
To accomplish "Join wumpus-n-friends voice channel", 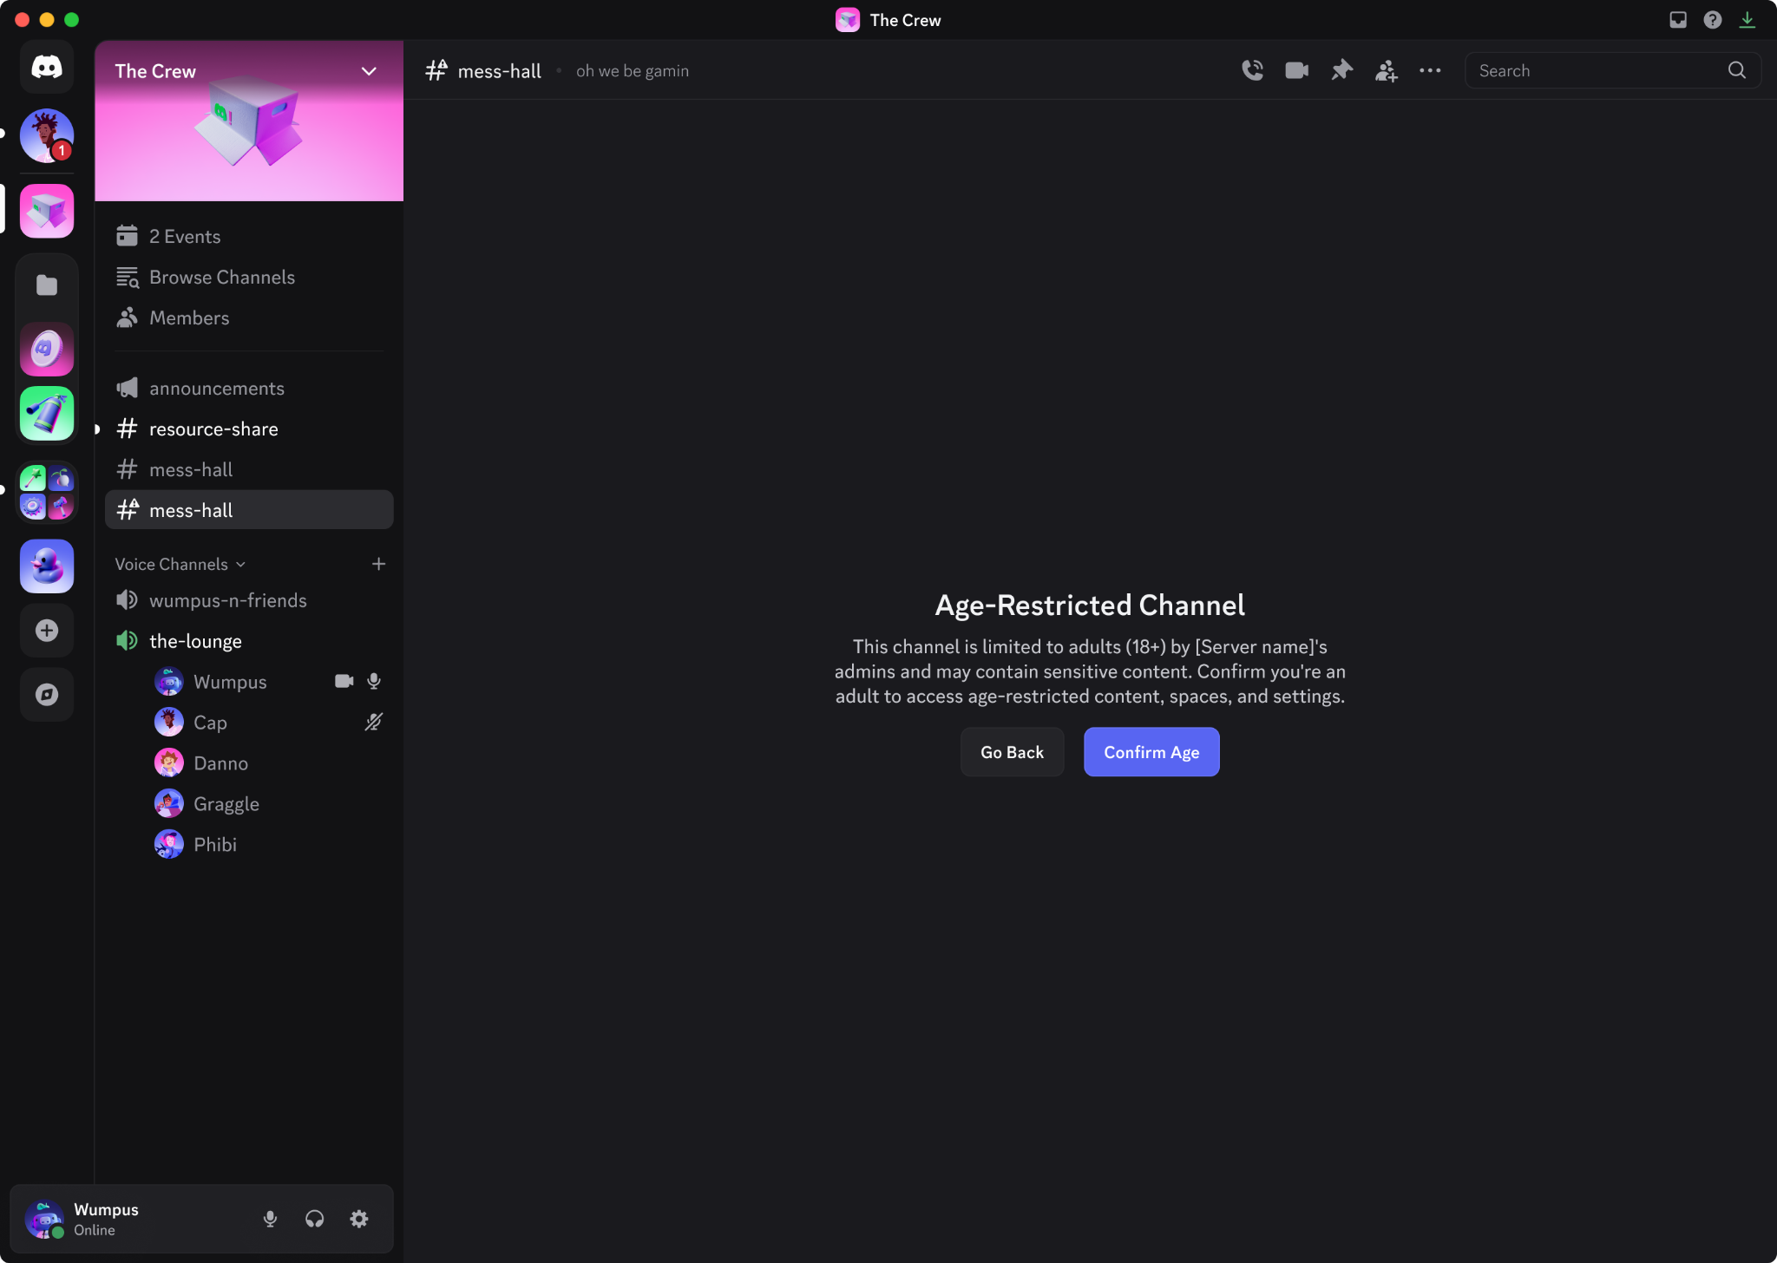I will [249, 600].
